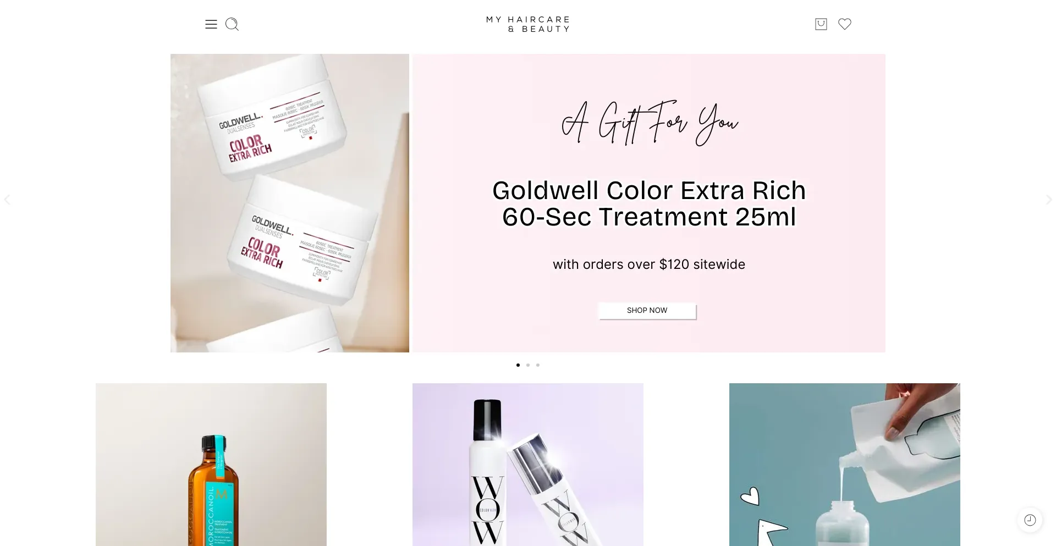Click Goldwell Color Extra Rich headline

point(649,203)
